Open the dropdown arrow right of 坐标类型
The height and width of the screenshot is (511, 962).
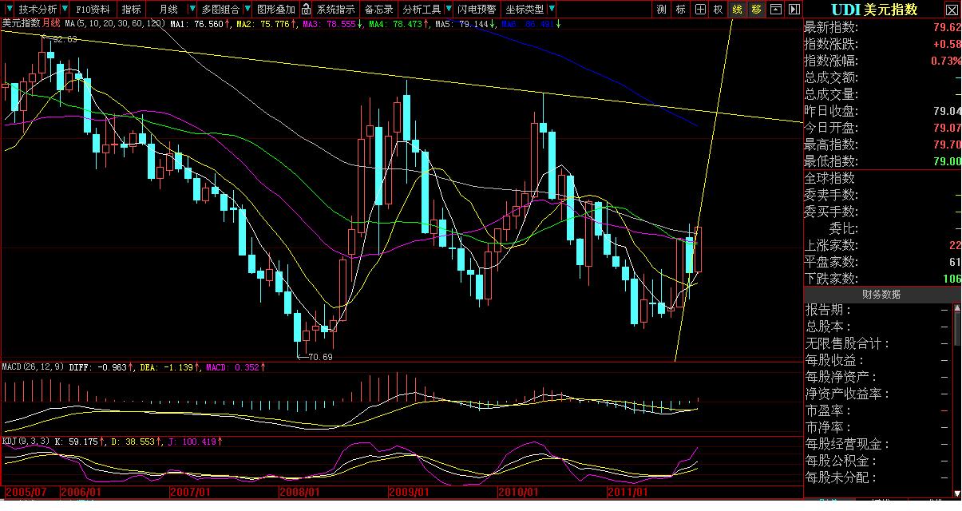point(552,10)
